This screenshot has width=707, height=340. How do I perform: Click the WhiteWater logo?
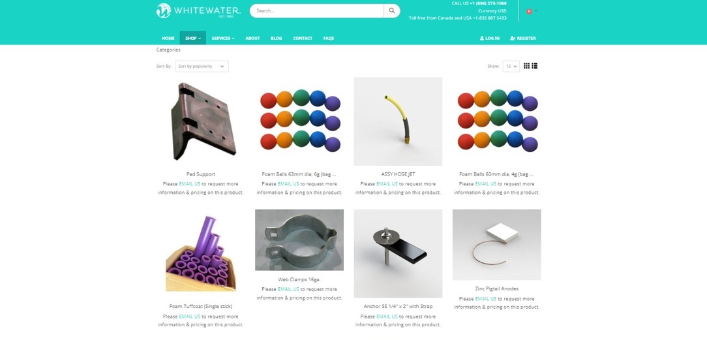click(198, 10)
